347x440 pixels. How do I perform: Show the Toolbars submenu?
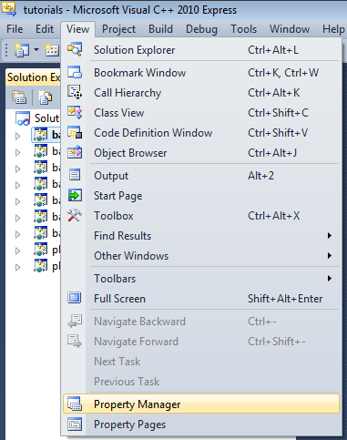click(x=200, y=279)
